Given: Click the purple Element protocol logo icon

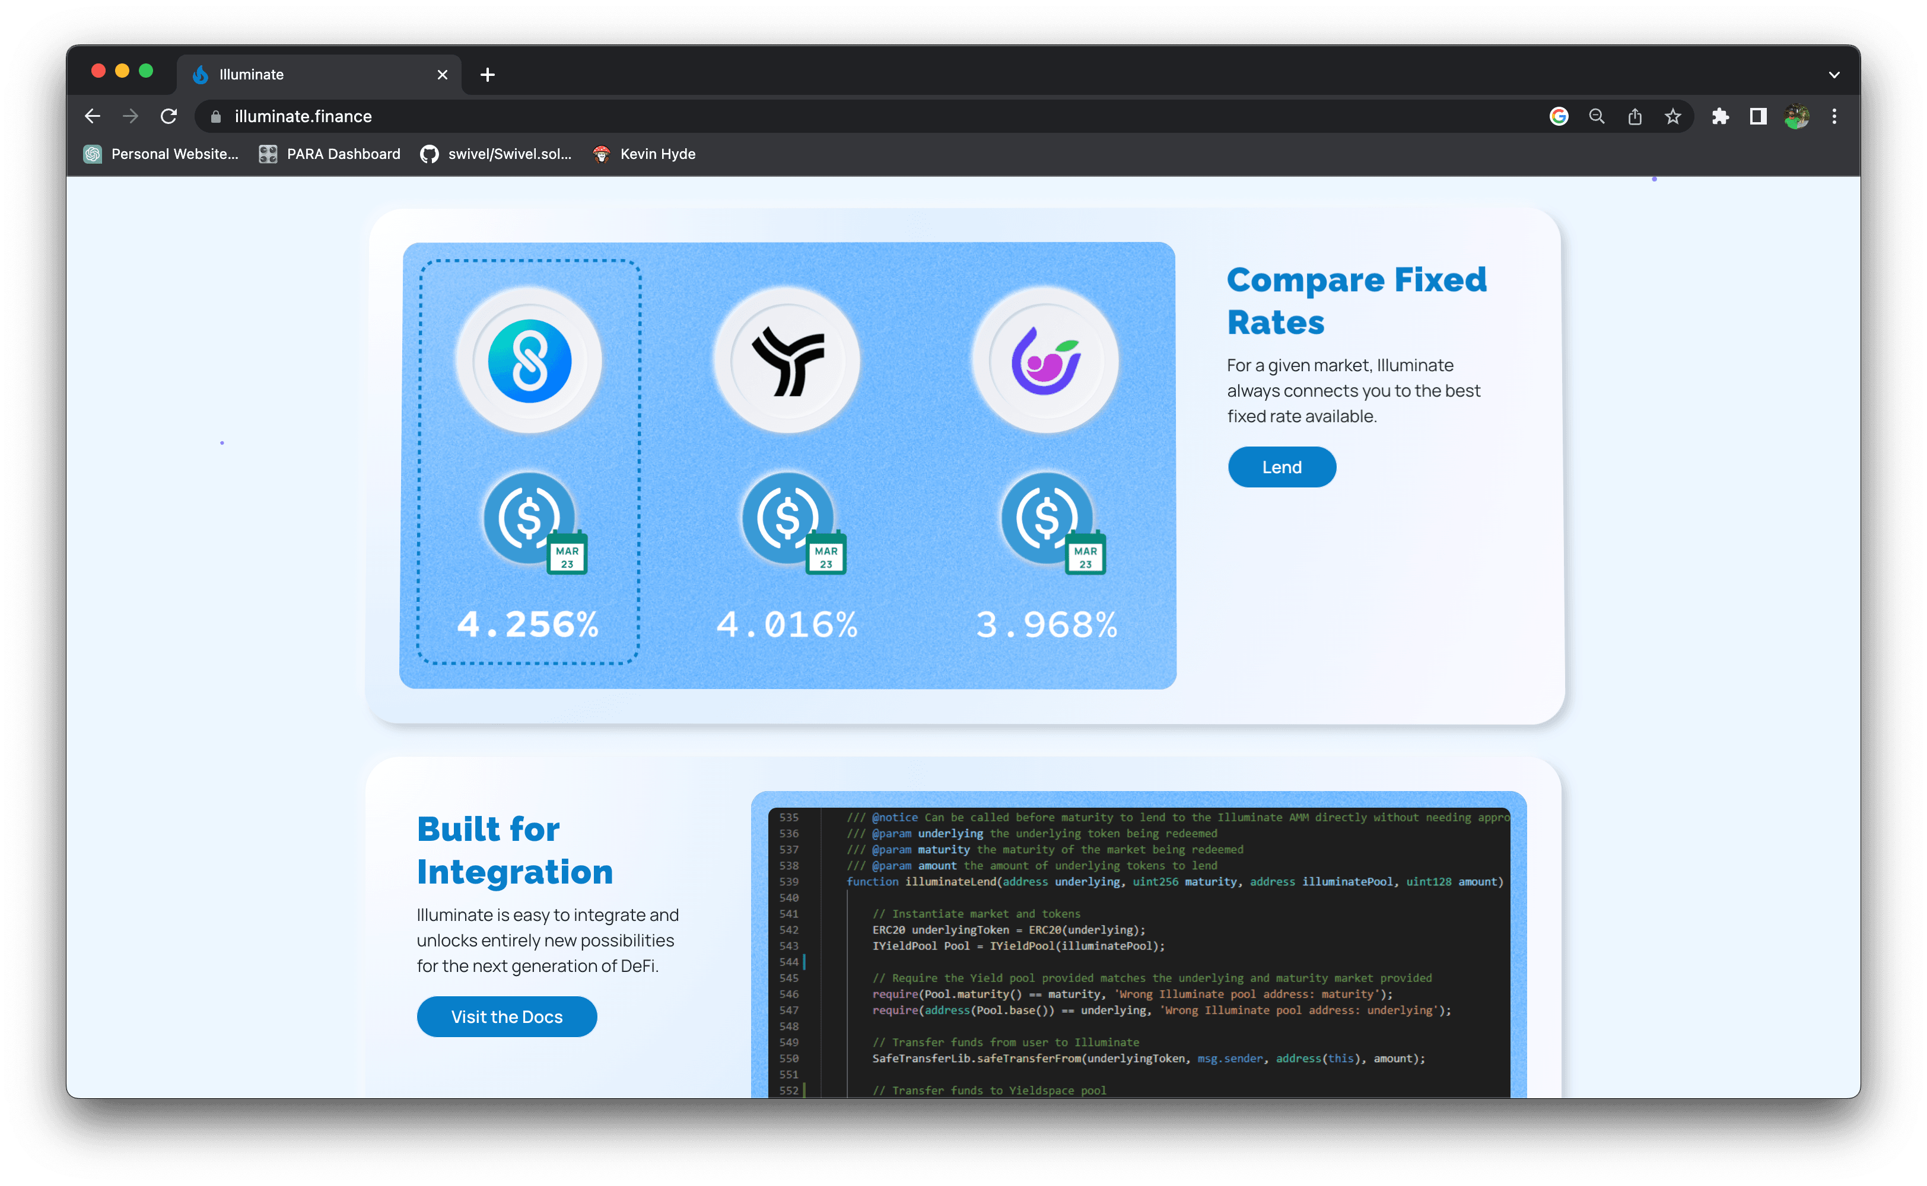Looking at the screenshot, I should click(1046, 361).
